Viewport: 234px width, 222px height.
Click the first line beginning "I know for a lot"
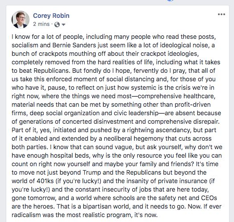(x=114, y=37)
